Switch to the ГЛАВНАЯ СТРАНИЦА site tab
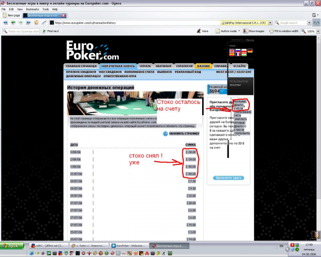 pyautogui.click(x=81, y=66)
